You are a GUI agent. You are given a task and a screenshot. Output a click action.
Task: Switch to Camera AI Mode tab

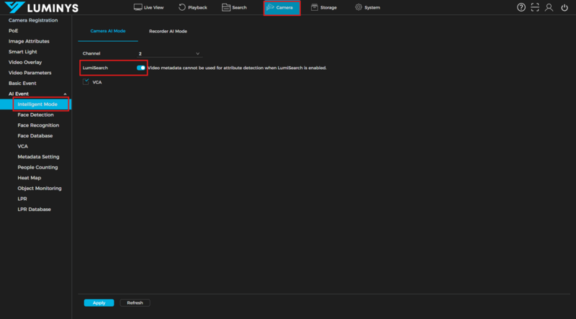[x=108, y=31]
